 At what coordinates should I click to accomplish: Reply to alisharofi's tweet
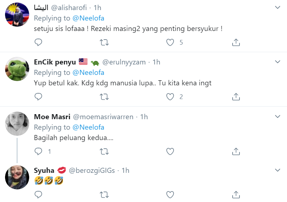[x=39, y=42]
